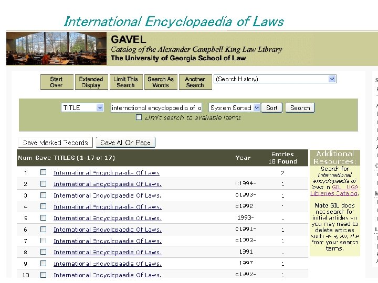The height and width of the screenshot is (283, 378).
Task: Check the save box for row 5
Action: [44, 218]
